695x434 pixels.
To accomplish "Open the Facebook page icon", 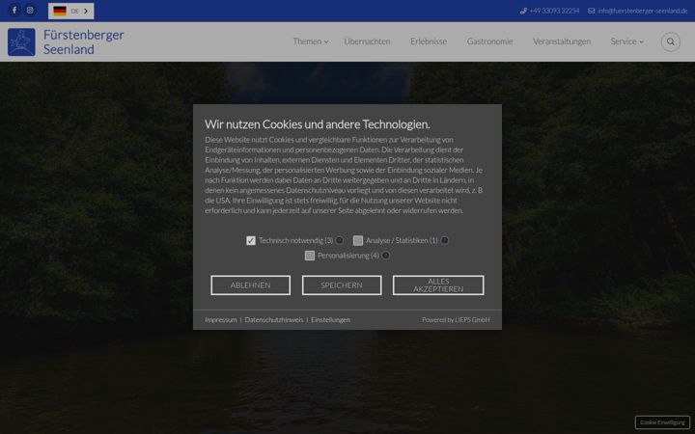I will pyautogui.click(x=14, y=11).
